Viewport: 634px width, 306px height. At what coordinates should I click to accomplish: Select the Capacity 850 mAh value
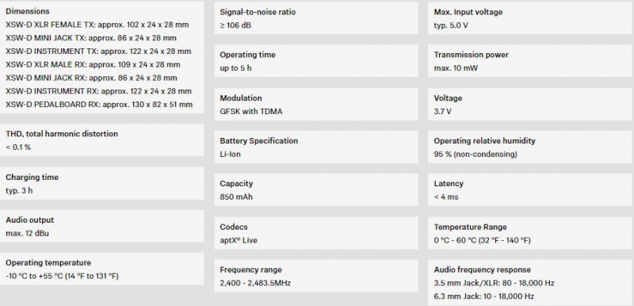coord(236,197)
